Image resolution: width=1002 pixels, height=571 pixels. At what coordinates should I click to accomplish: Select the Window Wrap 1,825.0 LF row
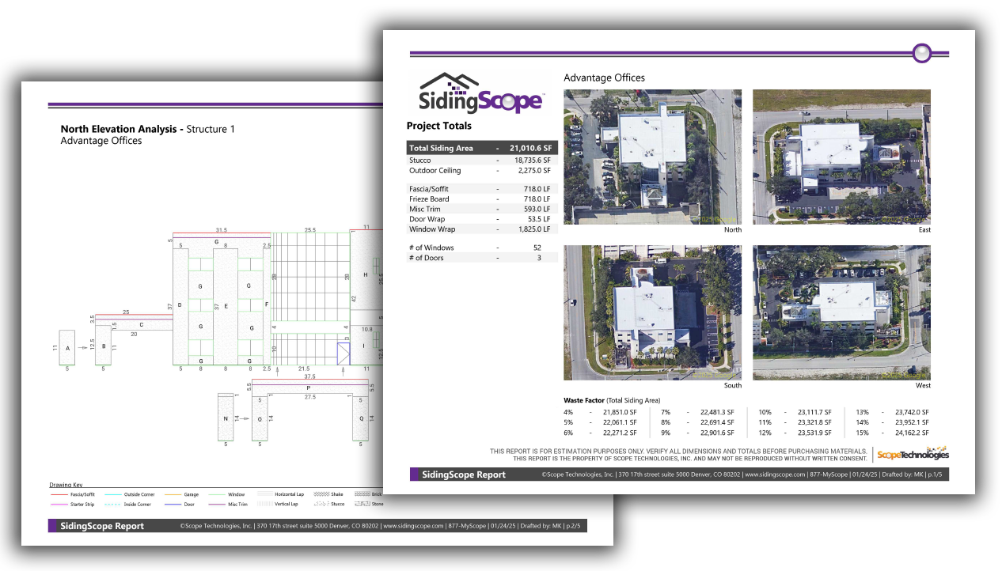pyautogui.click(x=482, y=229)
